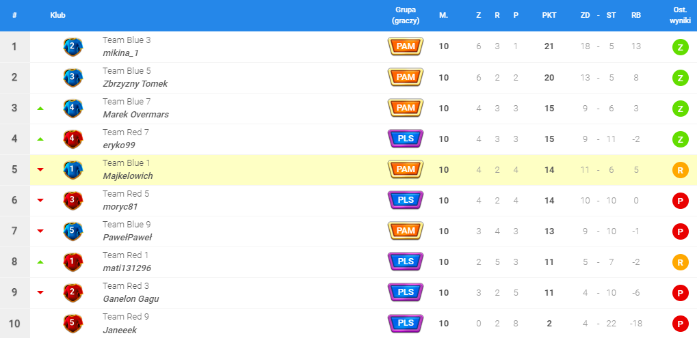This screenshot has width=697, height=338.
Task: Click red P result badge for Janeeek
Action: (x=680, y=324)
